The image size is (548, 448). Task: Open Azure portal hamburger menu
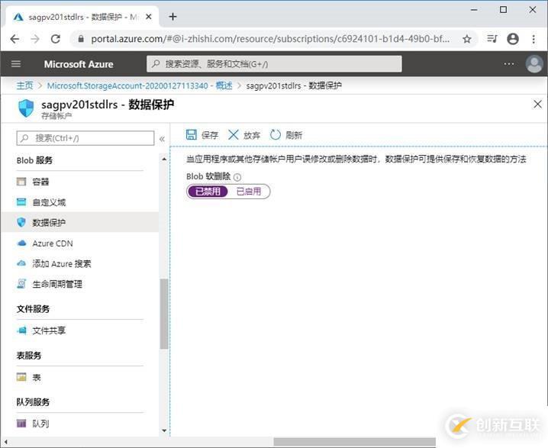tap(16, 64)
